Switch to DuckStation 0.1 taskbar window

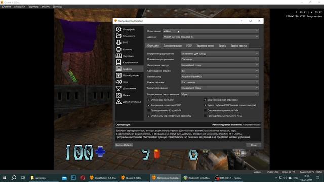[x=103, y=178]
